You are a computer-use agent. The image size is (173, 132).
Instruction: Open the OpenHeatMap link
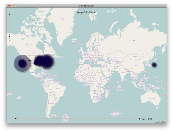tap(160, 122)
